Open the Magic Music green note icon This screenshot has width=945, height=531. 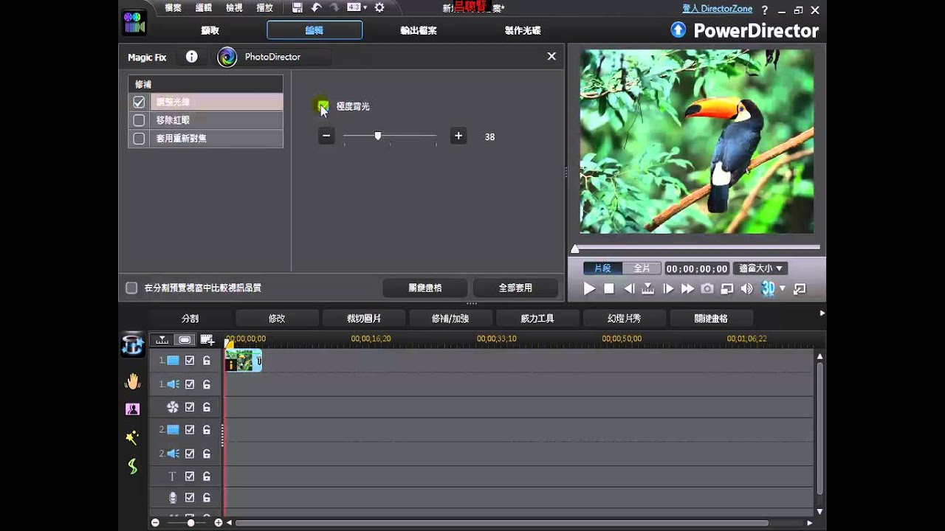(133, 466)
